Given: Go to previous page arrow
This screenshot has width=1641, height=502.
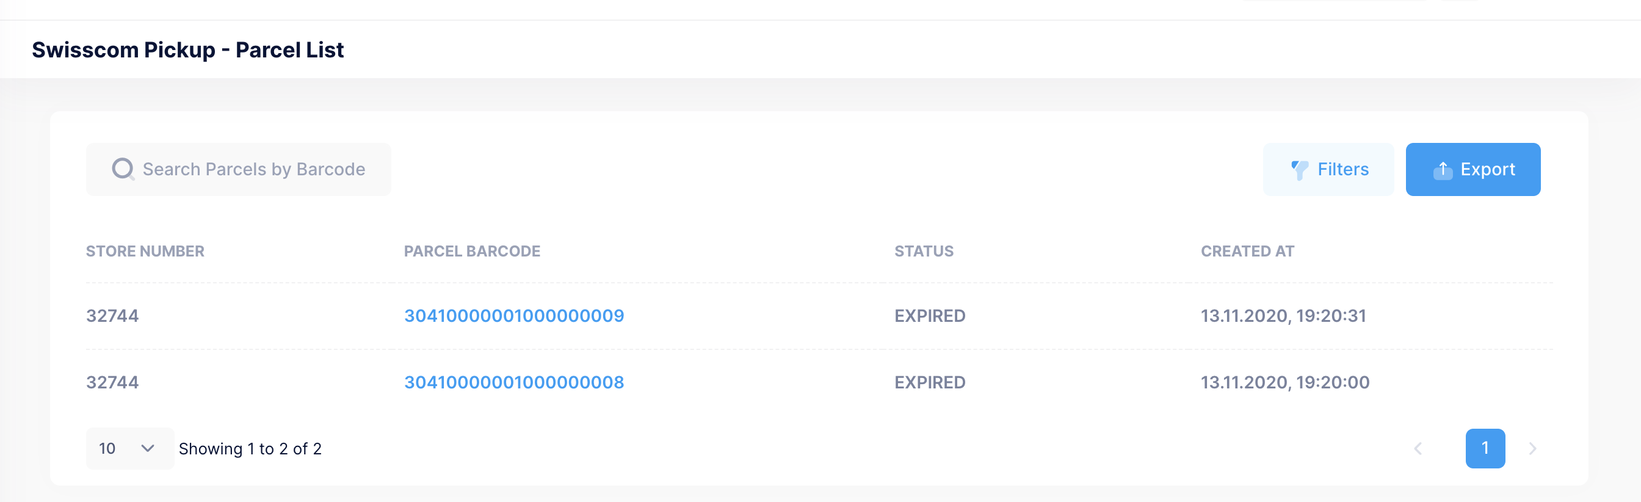Looking at the screenshot, I should [x=1418, y=448].
